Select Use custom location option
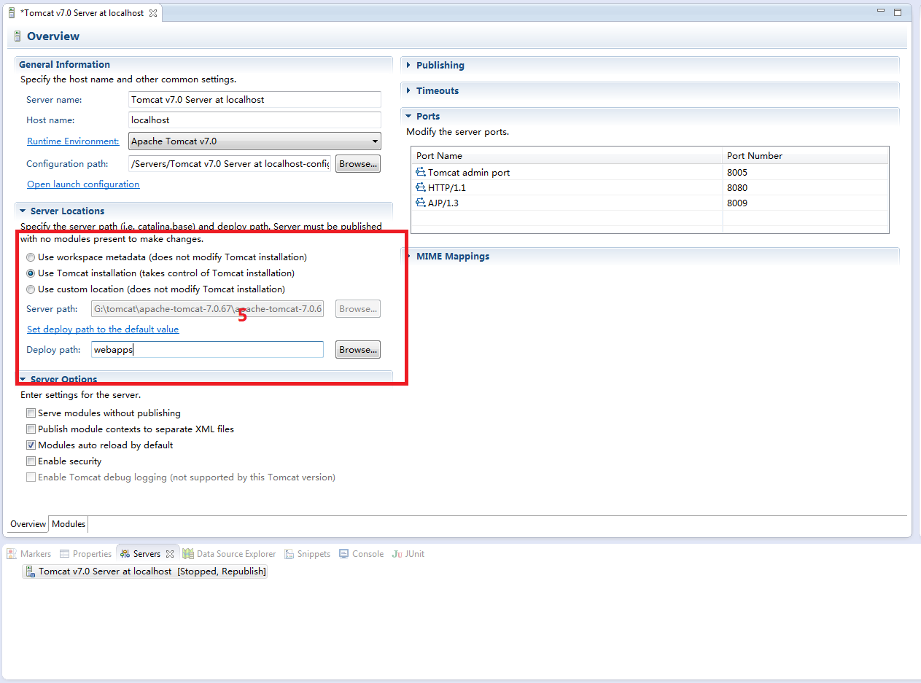921x683 pixels. click(31, 289)
